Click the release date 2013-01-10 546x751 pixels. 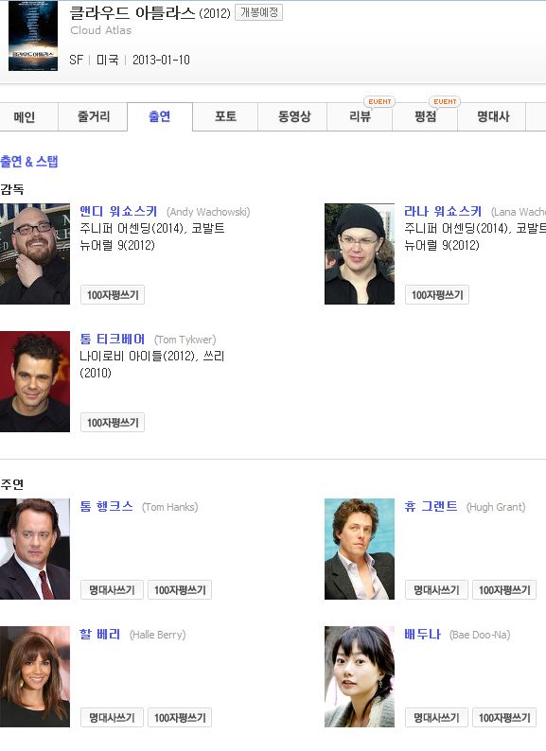tap(161, 60)
